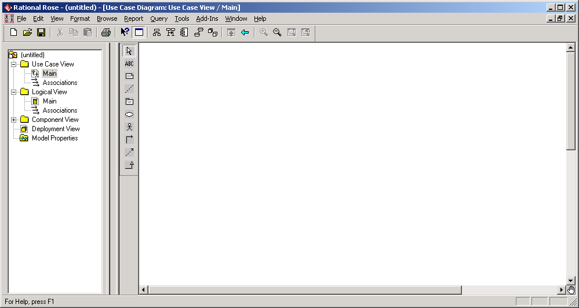Click the Undo Fit in Window icon

coord(305,32)
